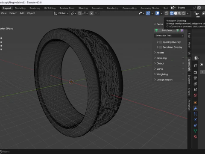Enable the Spacing Overlay checkbox
Image resolution: width=205 pixels, height=154 pixels.
(x=161, y=42)
